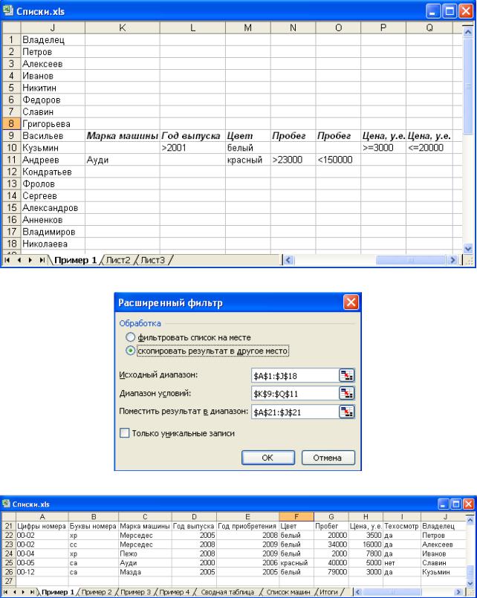
Task: Select column L header in top window
Action: point(192,27)
